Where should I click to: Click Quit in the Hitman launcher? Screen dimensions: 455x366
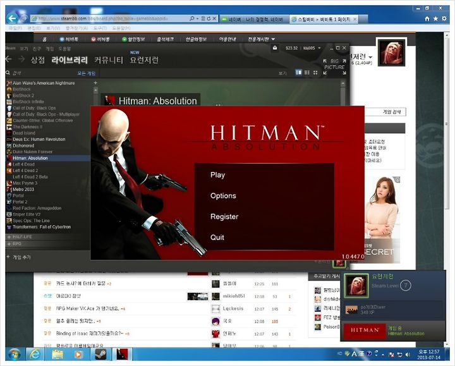tap(217, 238)
